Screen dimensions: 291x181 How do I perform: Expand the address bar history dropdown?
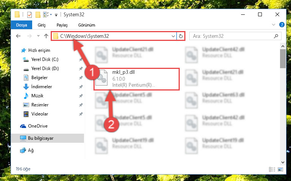tap(173, 36)
